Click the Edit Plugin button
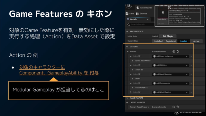 pyautogui.click(x=168, y=36)
